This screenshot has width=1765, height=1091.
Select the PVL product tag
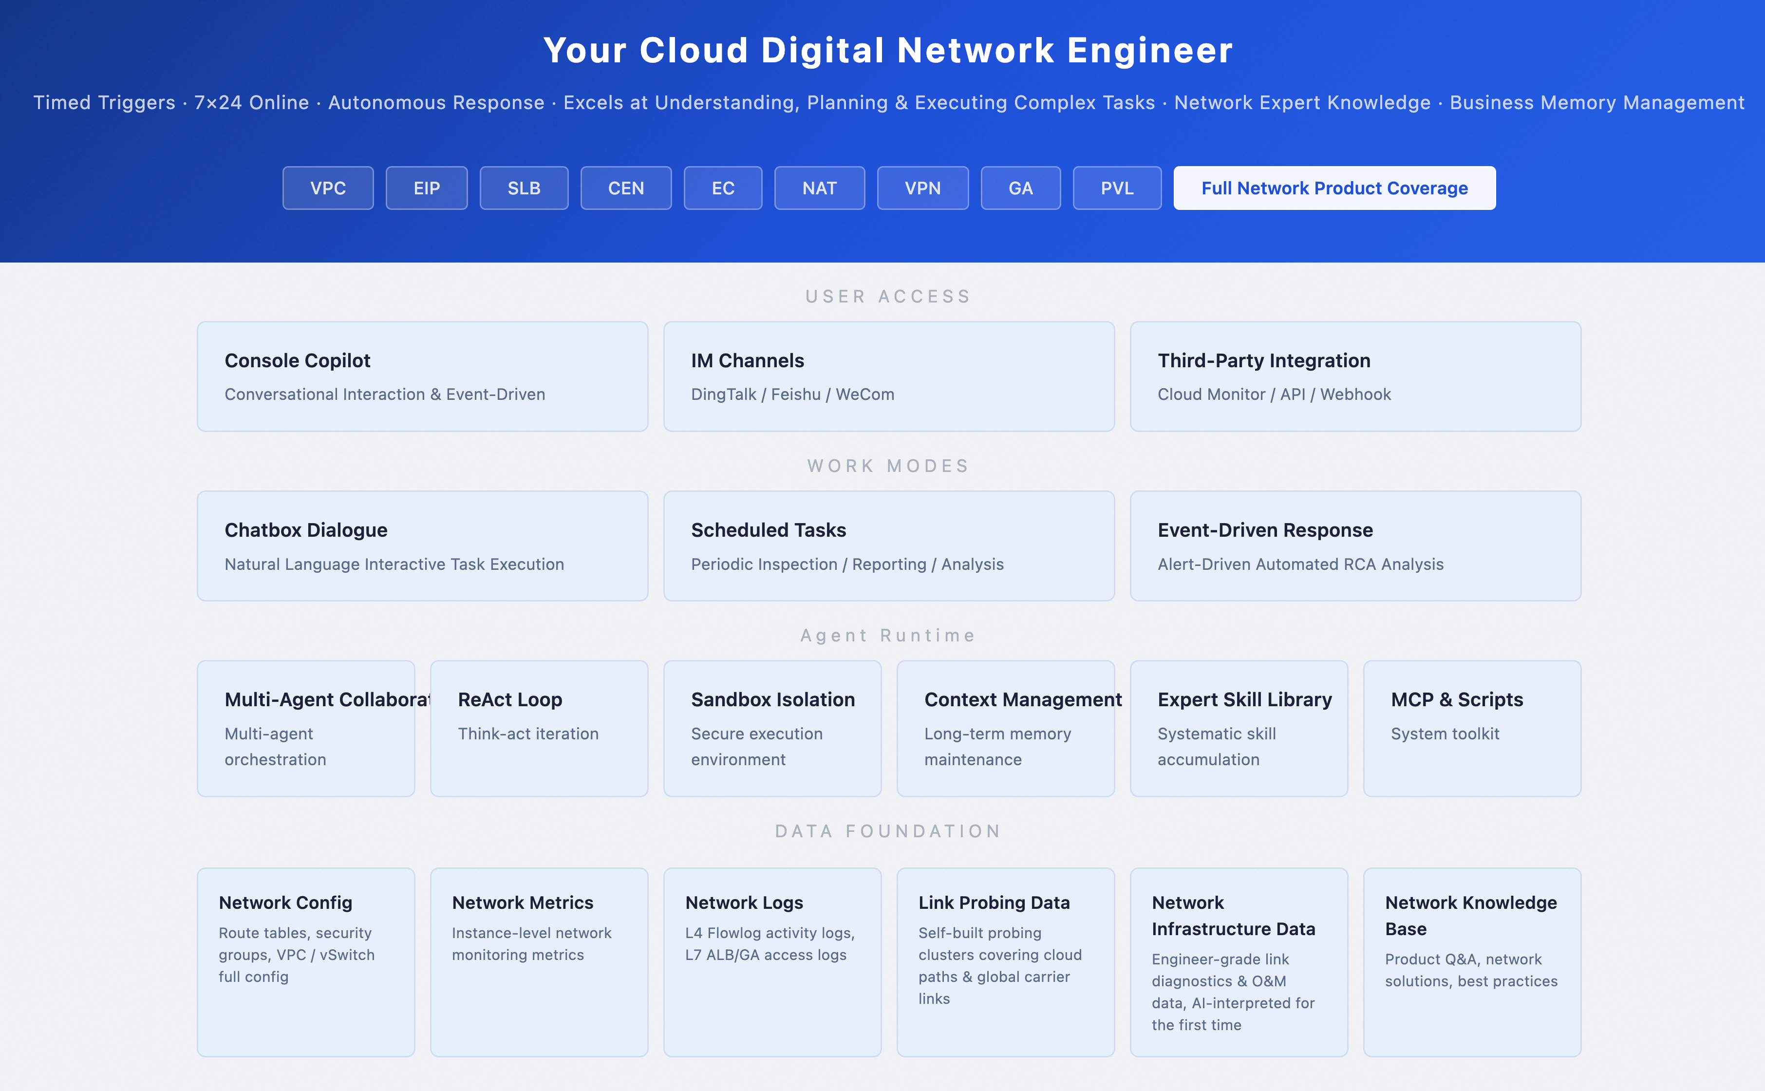[1117, 188]
